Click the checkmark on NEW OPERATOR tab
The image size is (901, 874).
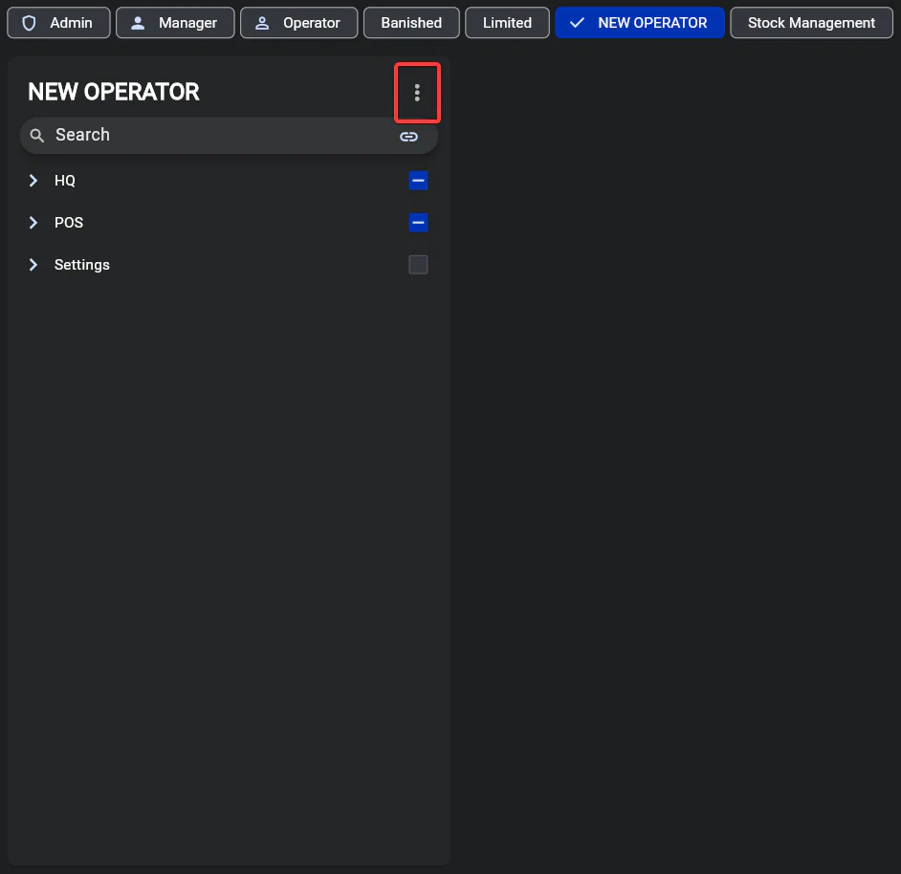[x=577, y=23]
